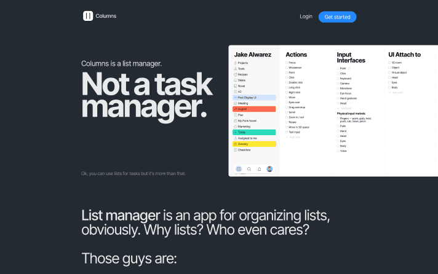Check the Drag and drop checkbox
This screenshot has width=438, height=274.
[287, 108]
